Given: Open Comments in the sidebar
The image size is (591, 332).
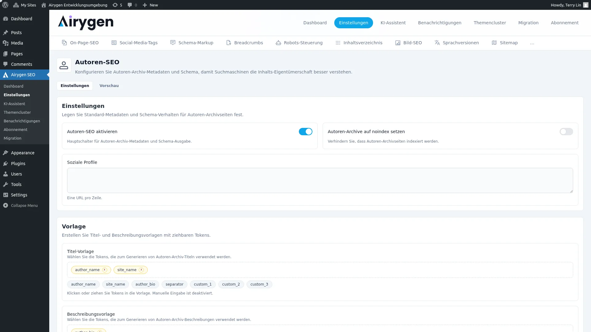Looking at the screenshot, I should coord(25,64).
